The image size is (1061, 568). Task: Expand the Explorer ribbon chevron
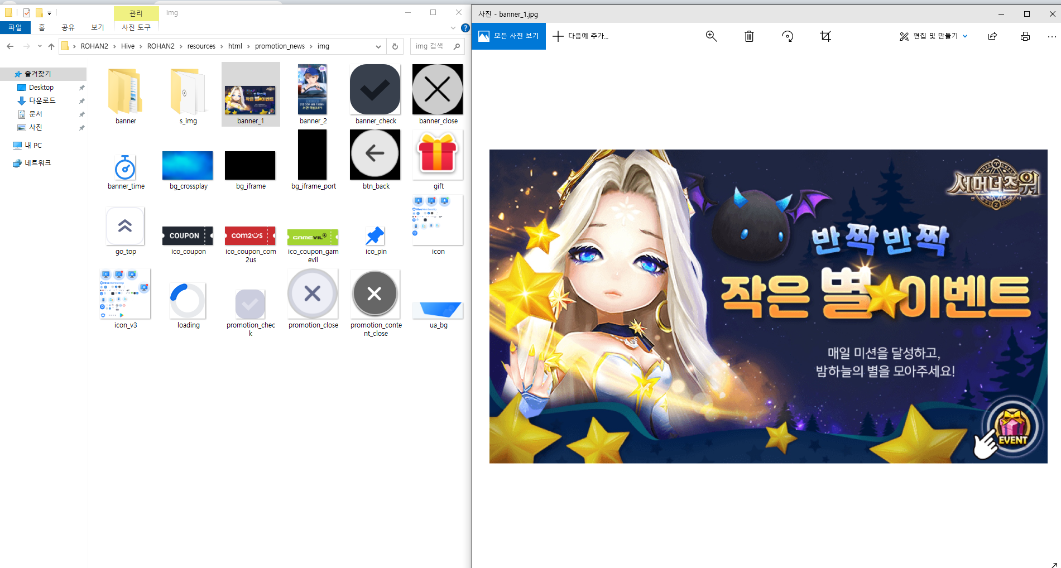(x=453, y=28)
